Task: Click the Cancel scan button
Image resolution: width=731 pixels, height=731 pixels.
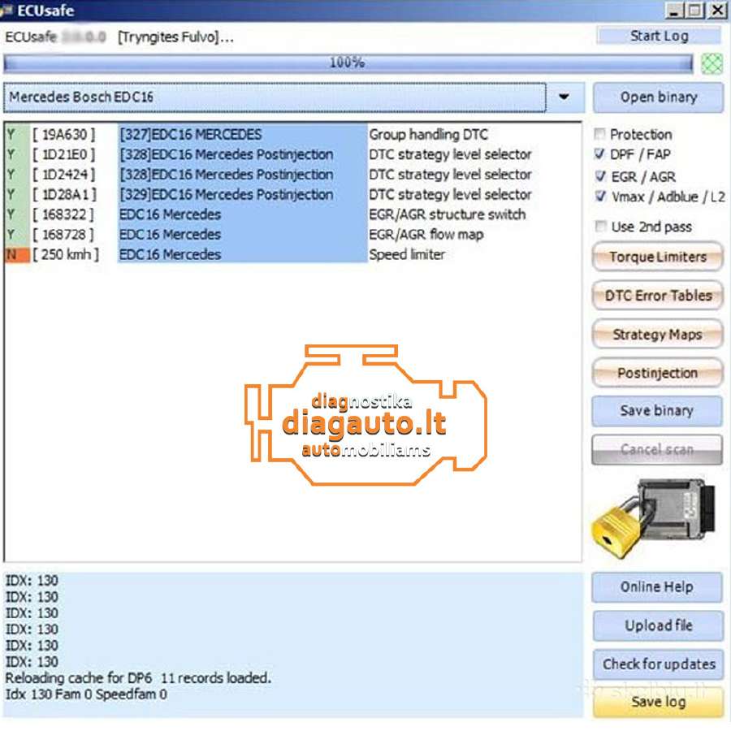Action: (x=657, y=449)
